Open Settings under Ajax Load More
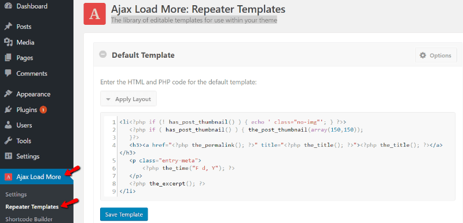 pyautogui.click(x=16, y=195)
